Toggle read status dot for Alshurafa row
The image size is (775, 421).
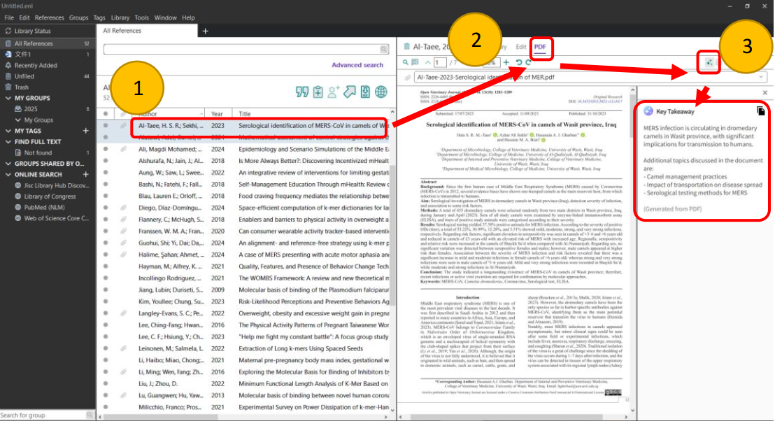(106, 161)
